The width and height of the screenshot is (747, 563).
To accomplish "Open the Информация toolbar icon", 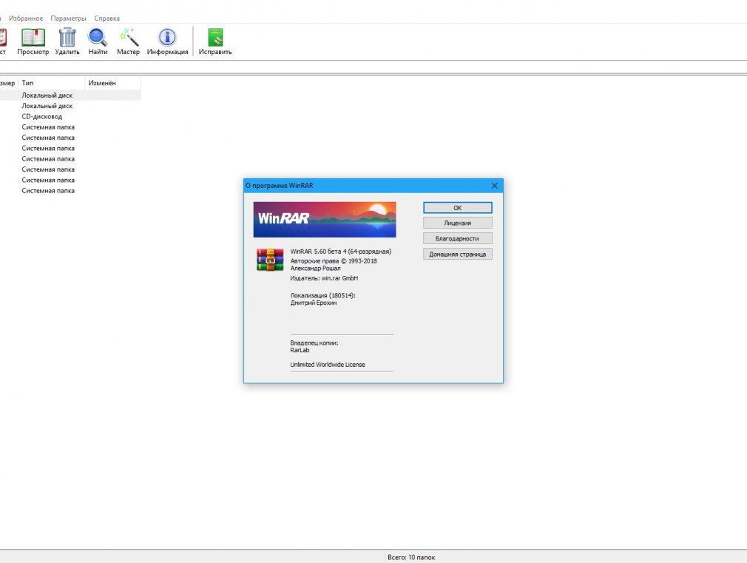I will click(x=167, y=37).
